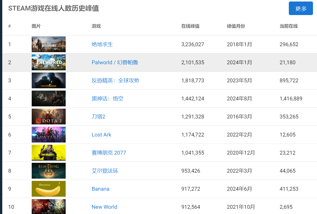Screen dimensions: 317x214
Task: Click the 在线峰值 column header
Action: pos(190,26)
